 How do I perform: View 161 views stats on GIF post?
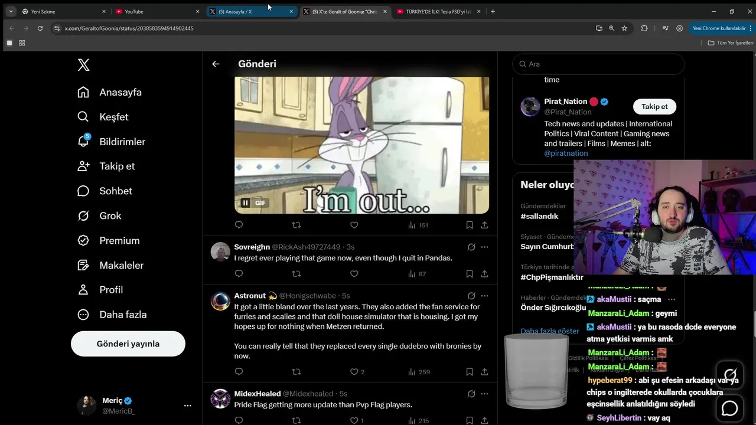418,225
